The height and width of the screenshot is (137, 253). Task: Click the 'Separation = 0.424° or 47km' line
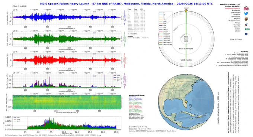140,129
